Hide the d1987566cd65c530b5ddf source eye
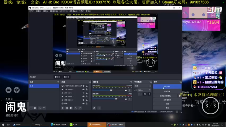The height and width of the screenshot is (127, 226). (x=83, y=86)
